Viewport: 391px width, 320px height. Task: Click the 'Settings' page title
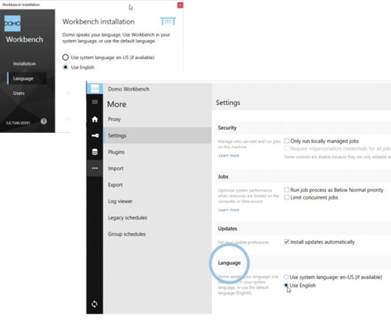pos(228,103)
